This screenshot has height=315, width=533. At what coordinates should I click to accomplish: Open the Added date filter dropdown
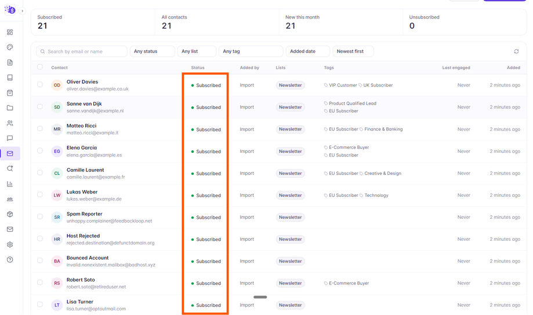point(308,52)
